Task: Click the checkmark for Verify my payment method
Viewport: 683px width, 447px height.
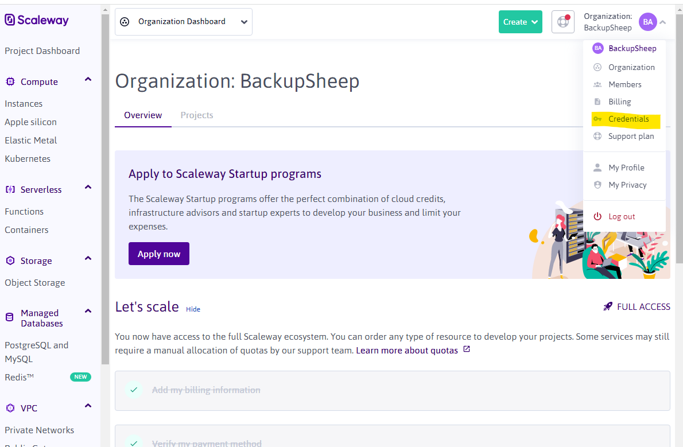Action: click(x=134, y=442)
